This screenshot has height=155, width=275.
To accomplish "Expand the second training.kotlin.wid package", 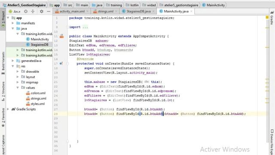I will click(x=18, y=50).
